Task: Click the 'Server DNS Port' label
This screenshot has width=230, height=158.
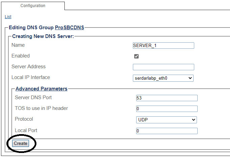Action: (33, 97)
